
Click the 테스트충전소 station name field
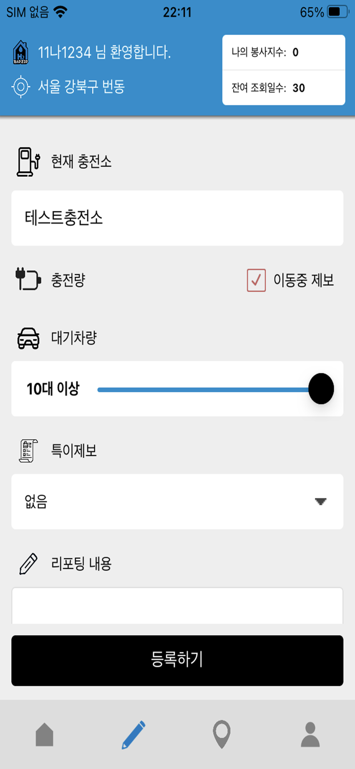[177, 217]
